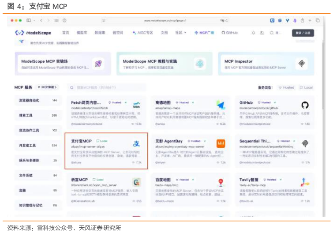
Task: Click the blue V extension icon
Action: (287, 20)
